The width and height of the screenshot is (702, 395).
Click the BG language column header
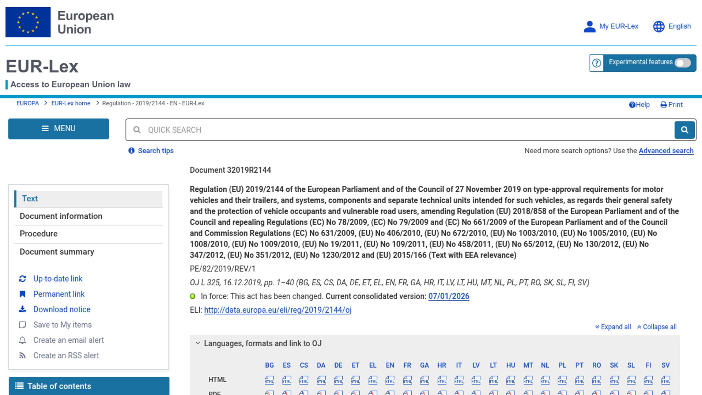269,365
